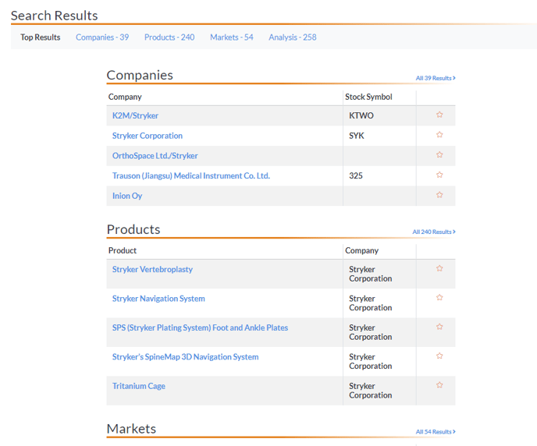Star the Trauson (Jiangsu) Medical Instrument row
The height and width of the screenshot is (446, 537).
439,175
